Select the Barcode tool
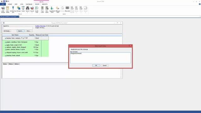 point(67,9)
